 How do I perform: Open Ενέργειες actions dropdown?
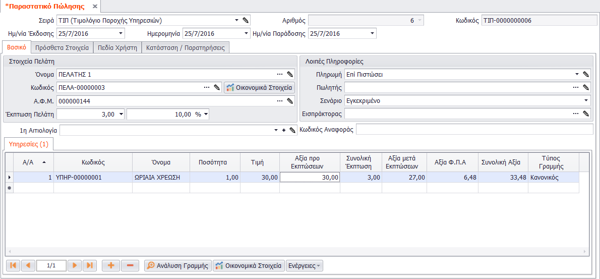pos(305,265)
